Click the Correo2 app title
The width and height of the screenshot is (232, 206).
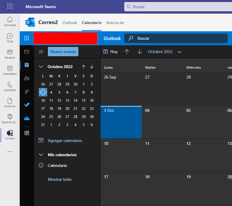(48, 22)
